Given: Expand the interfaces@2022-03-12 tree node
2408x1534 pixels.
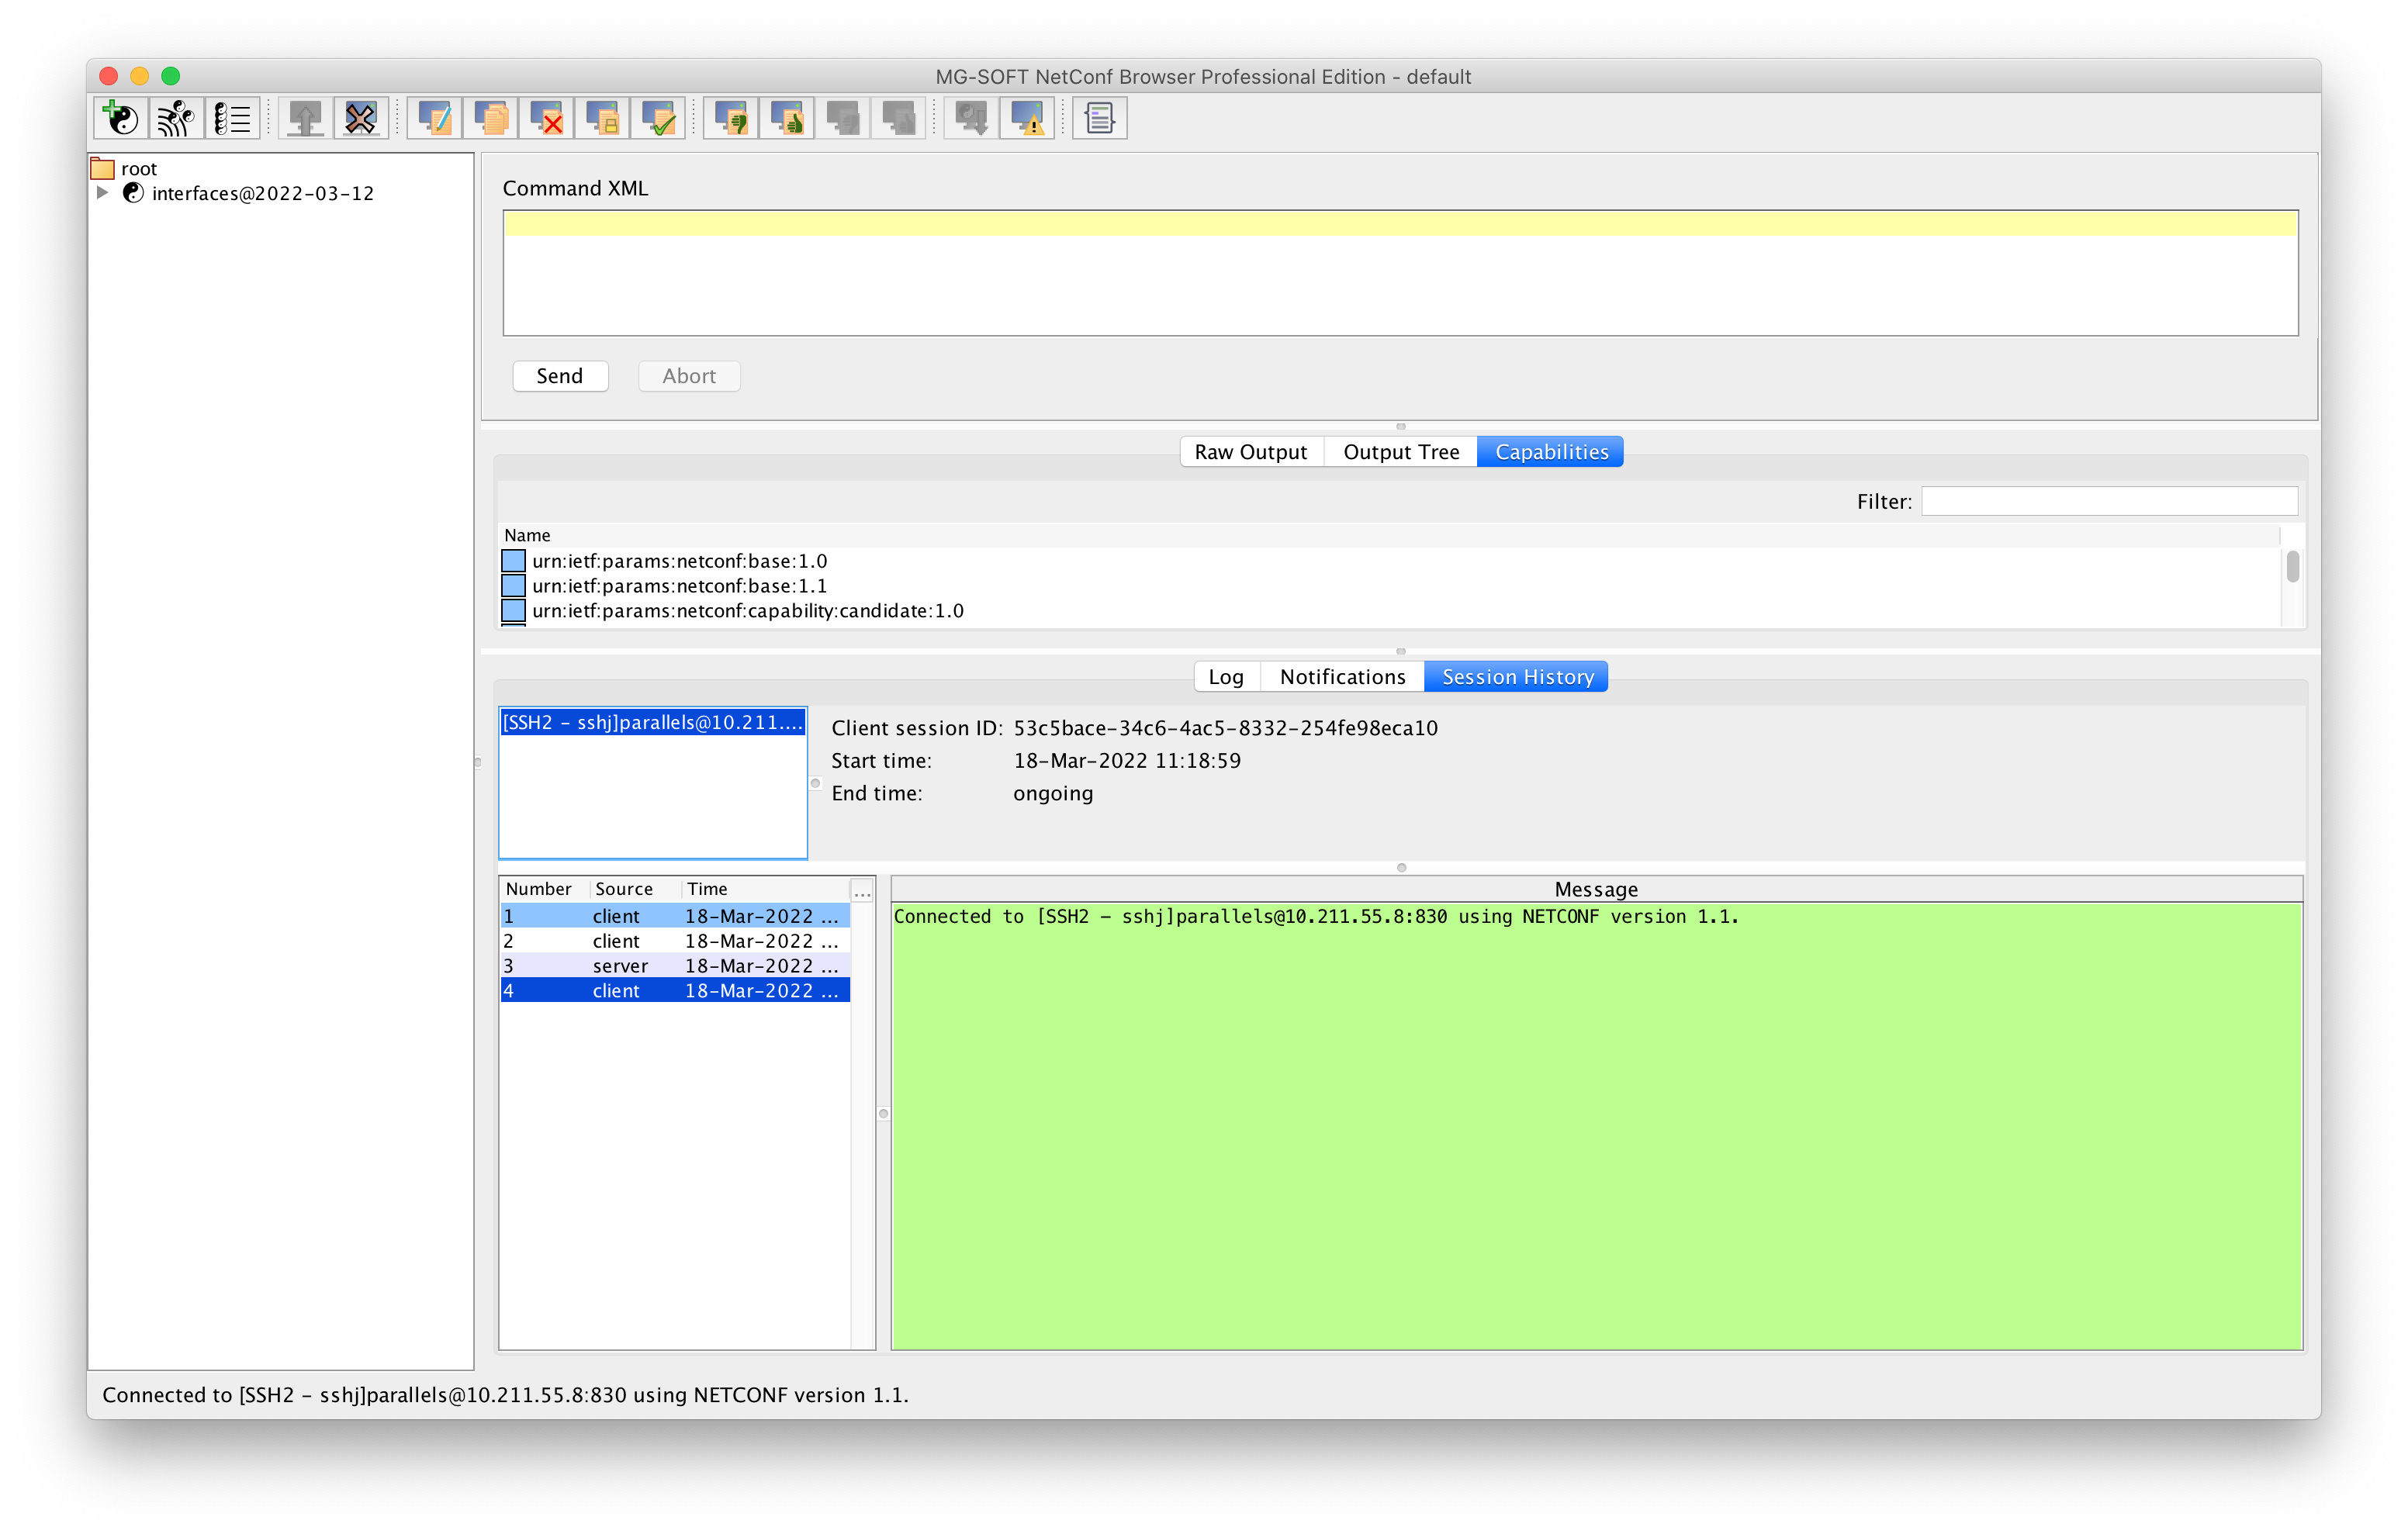Looking at the screenshot, I should (x=102, y=192).
